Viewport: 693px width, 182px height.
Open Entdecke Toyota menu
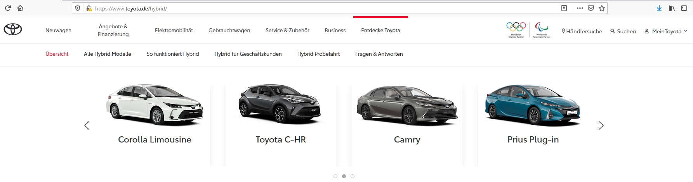[380, 30]
